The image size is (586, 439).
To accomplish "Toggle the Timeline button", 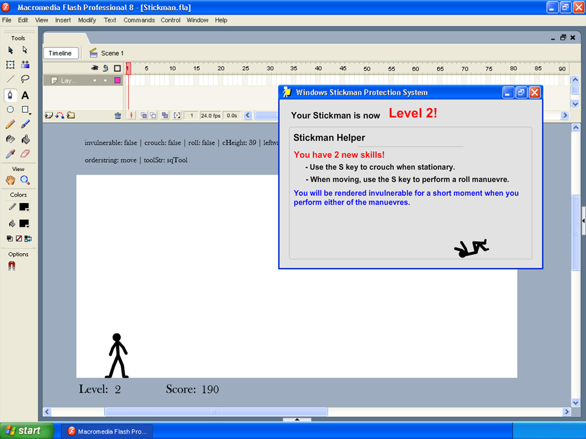I will (61, 53).
